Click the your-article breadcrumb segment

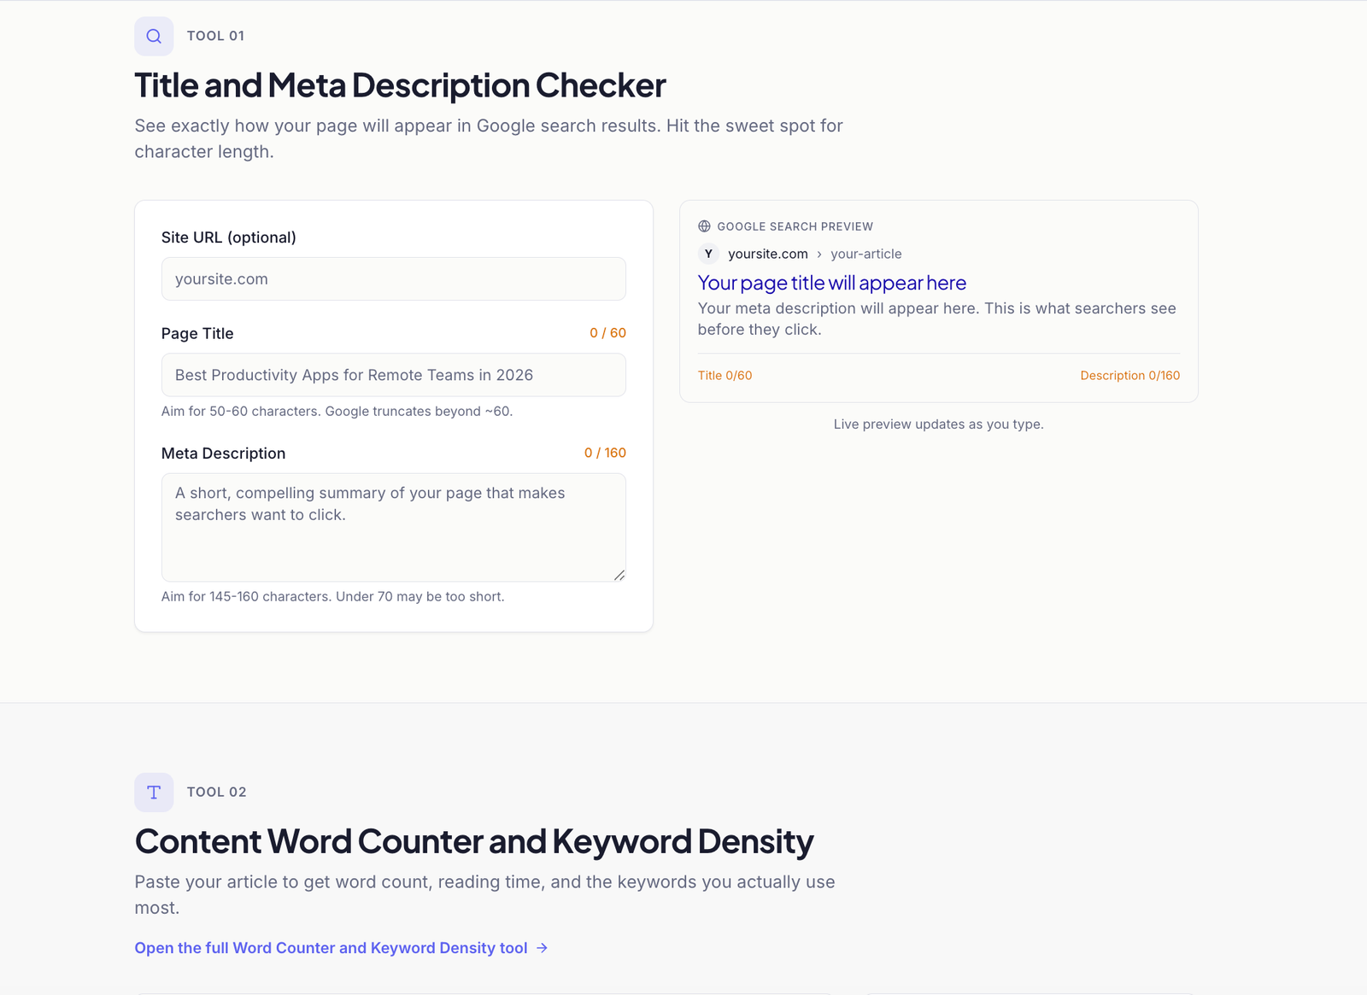point(865,254)
